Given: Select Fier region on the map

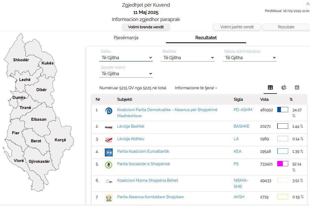Looking at the screenshot, I should coord(16,133).
